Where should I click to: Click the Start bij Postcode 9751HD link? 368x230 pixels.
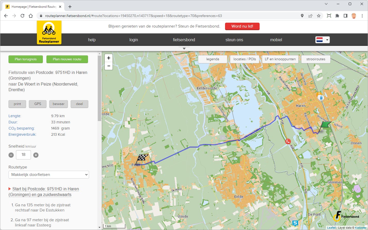44,192
